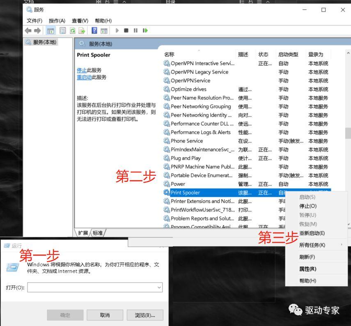
Task: Select Peer Networking Grouping row name
Action: tap(201, 106)
